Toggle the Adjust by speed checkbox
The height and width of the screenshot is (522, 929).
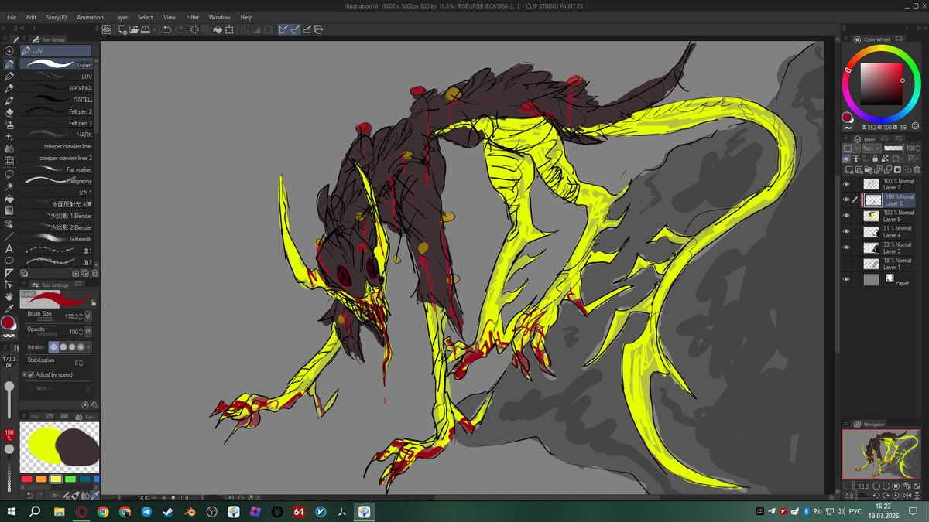click(x=32, y=374)
